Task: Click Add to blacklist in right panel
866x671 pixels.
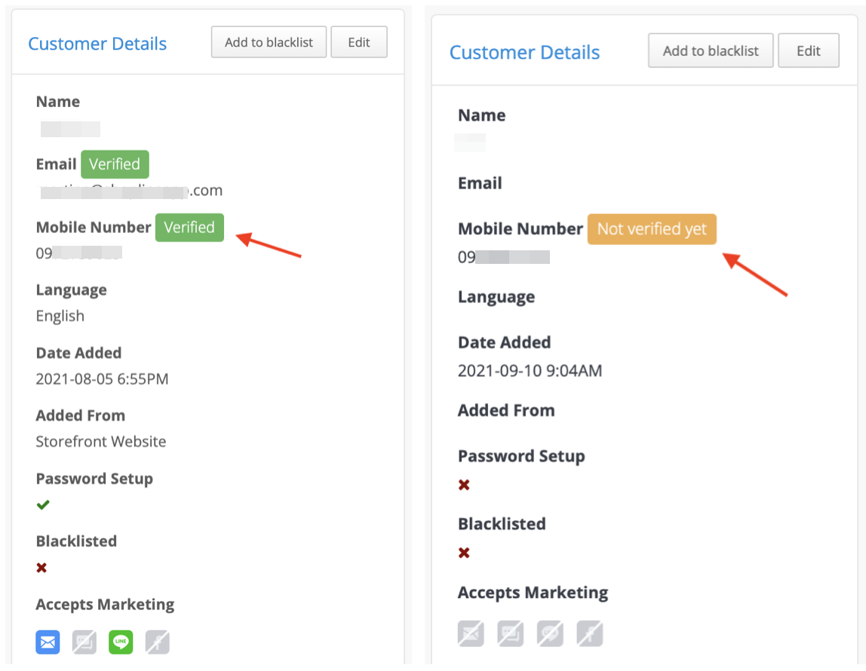Action: click(711, 51)
